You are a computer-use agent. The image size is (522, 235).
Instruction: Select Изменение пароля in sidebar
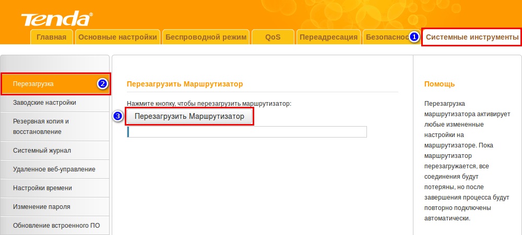[55, 207]
